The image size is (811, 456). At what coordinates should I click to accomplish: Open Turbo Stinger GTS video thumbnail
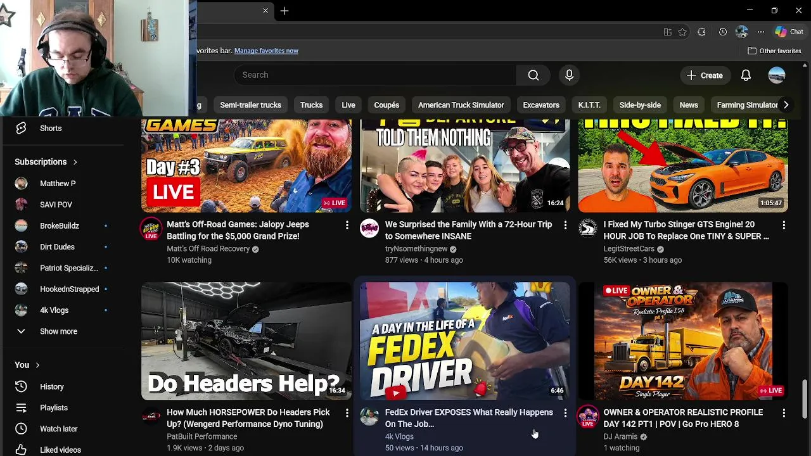[683, 166]
